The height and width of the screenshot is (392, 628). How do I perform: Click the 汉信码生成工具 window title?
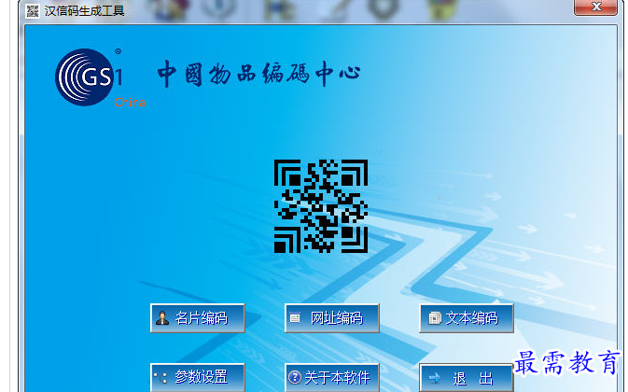click(85, 11)
